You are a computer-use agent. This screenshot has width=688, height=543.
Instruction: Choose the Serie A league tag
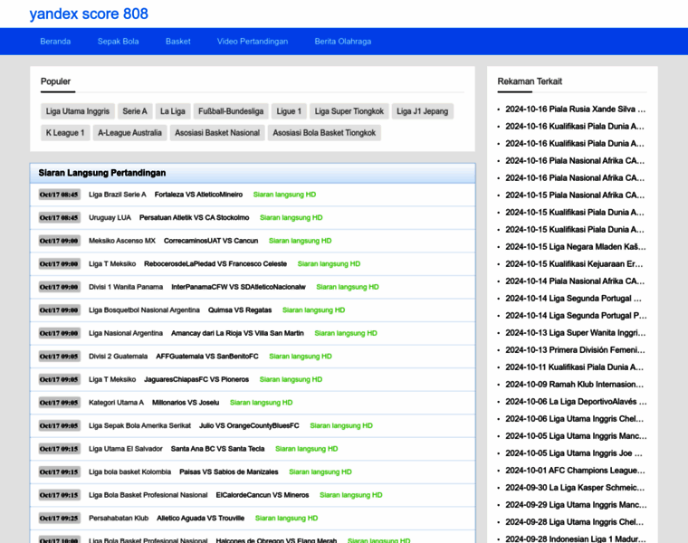click(135, 111)
